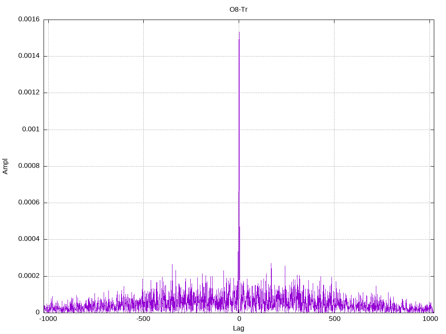This screenshot has width=446, height=334.
Task: Click the y-axis value 0.001
Action: pyautogui.click(x=31, y=129)
